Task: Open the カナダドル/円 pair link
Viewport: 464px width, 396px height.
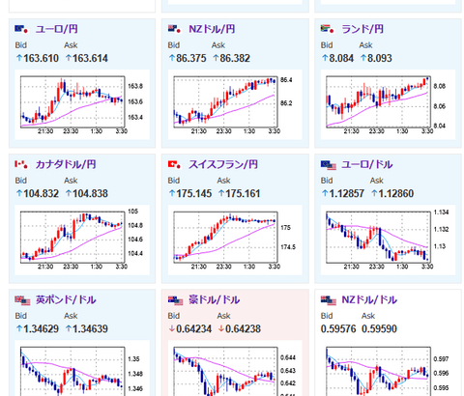Action: [66, 164]
